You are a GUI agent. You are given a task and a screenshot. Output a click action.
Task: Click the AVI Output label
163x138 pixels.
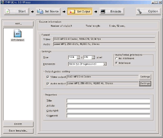18,40
